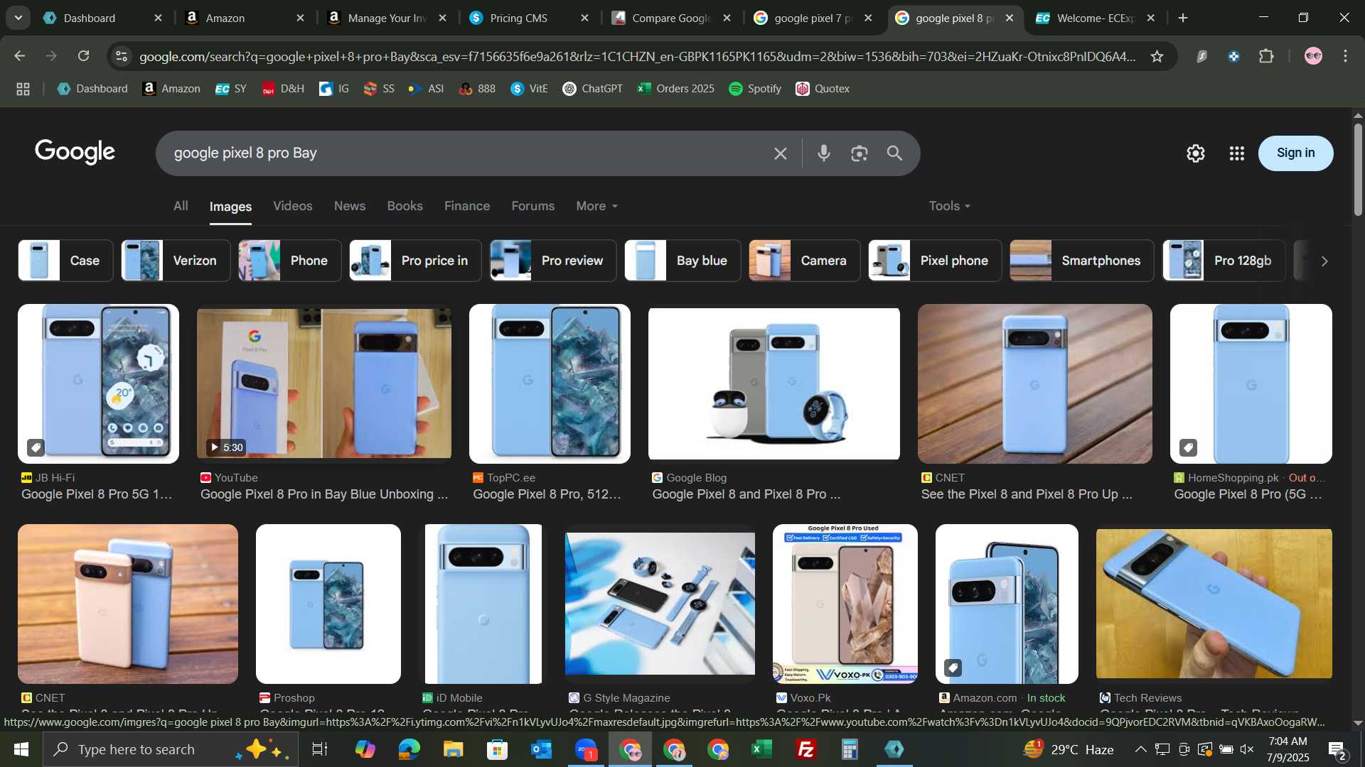Open tab search dropdown arrow
The image size is (1365, 767).
click(x=18, y=18)
